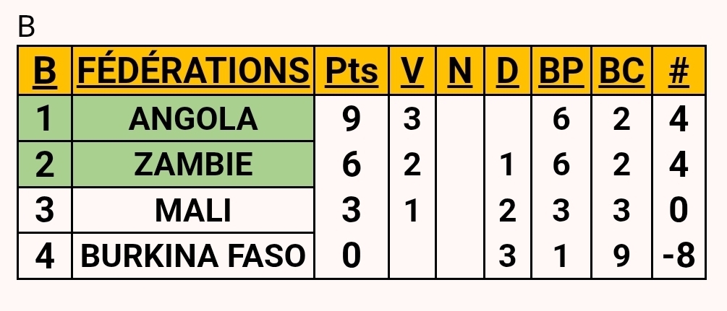Click rank number 4 cell

(x=44, y=256)
